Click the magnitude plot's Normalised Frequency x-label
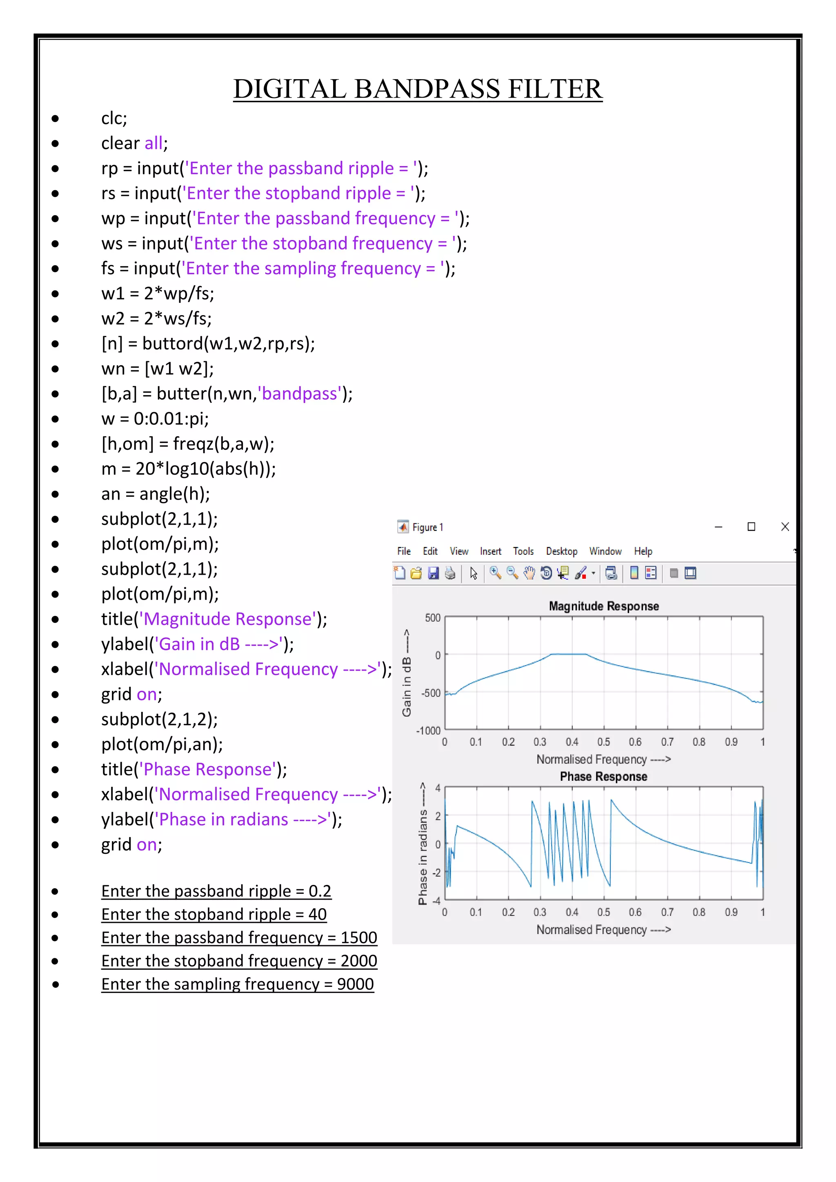836x1182 pixels. (603, 759)
